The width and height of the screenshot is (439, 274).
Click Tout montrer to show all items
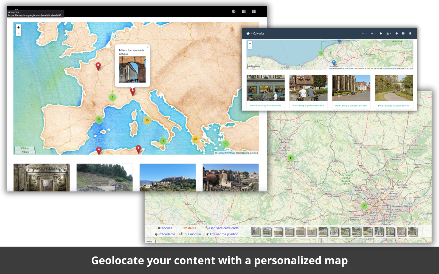192,234
